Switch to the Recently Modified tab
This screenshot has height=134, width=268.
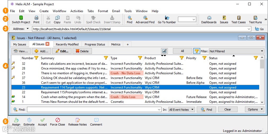67,44
